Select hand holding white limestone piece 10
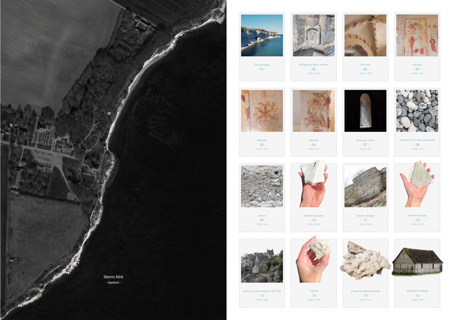 pos(313,184)
